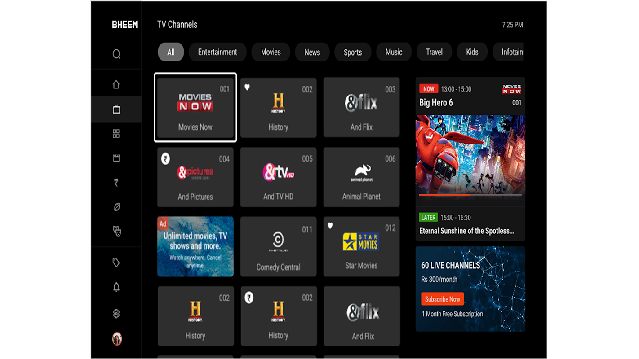Select the Movies filter tab
This screenshot has height=359, width=639.
point(271,52)
